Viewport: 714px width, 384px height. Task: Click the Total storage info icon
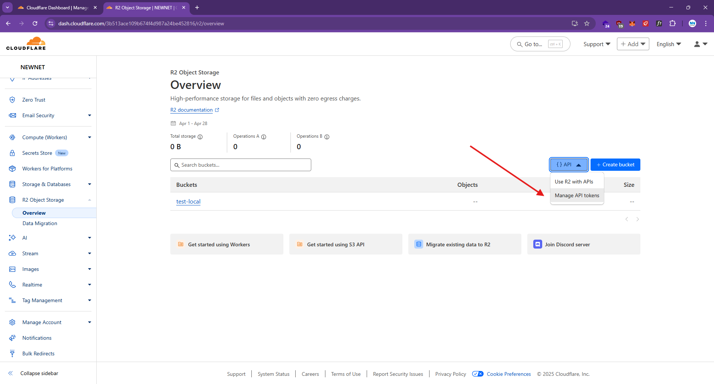click(x=200, y=137)
